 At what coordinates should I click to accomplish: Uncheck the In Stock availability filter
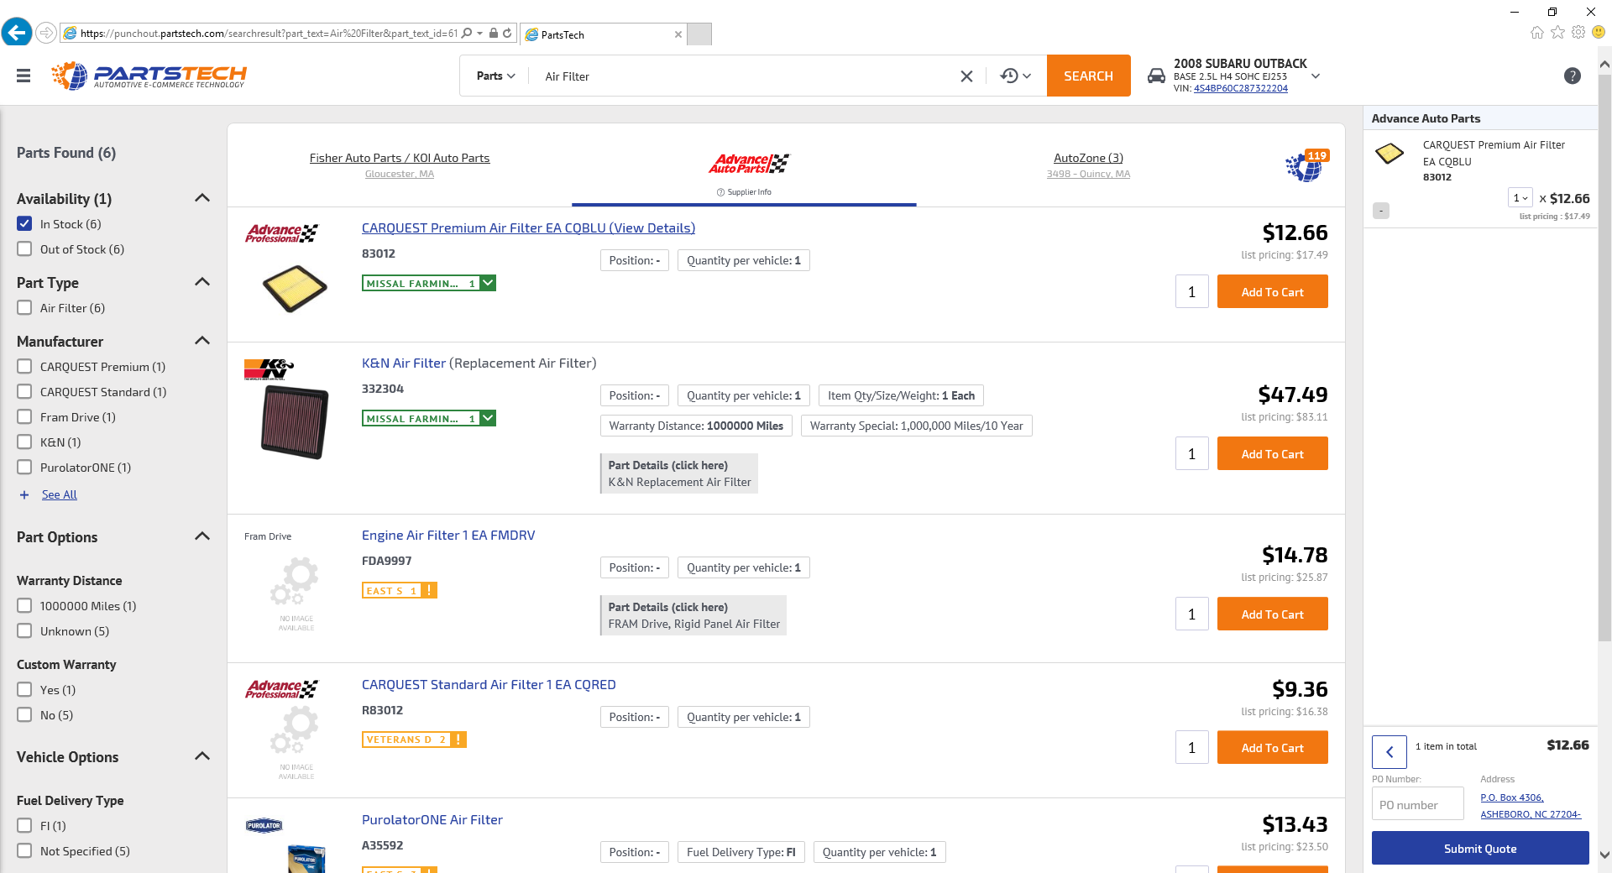point(24,223)
